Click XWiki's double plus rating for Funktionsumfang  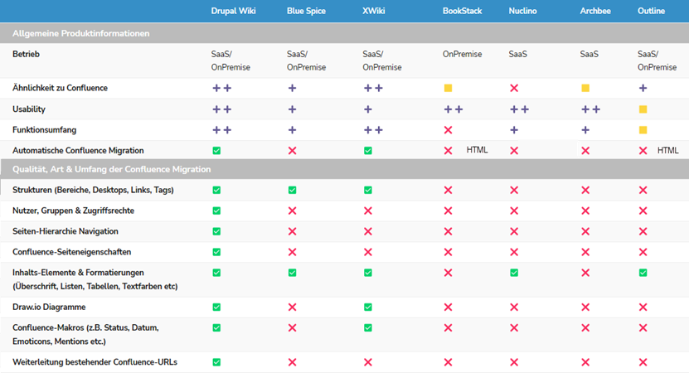pos(372,130)
